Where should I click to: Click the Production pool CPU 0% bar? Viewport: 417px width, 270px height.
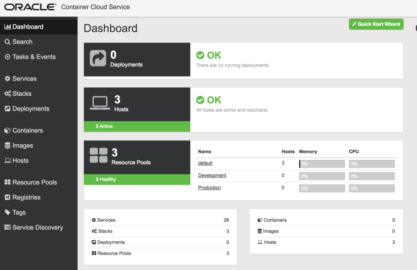coord(372,188)
